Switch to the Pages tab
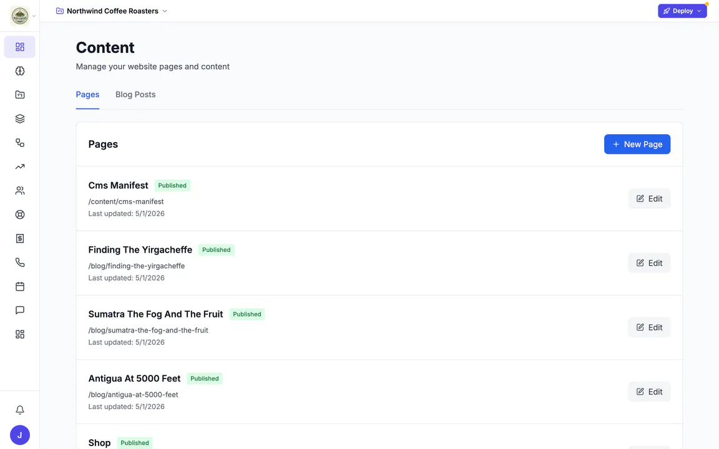 [87, 94]
